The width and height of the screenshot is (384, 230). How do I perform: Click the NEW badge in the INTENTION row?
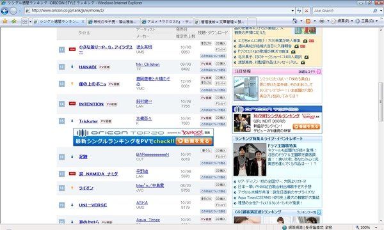[x=72, y=103]
